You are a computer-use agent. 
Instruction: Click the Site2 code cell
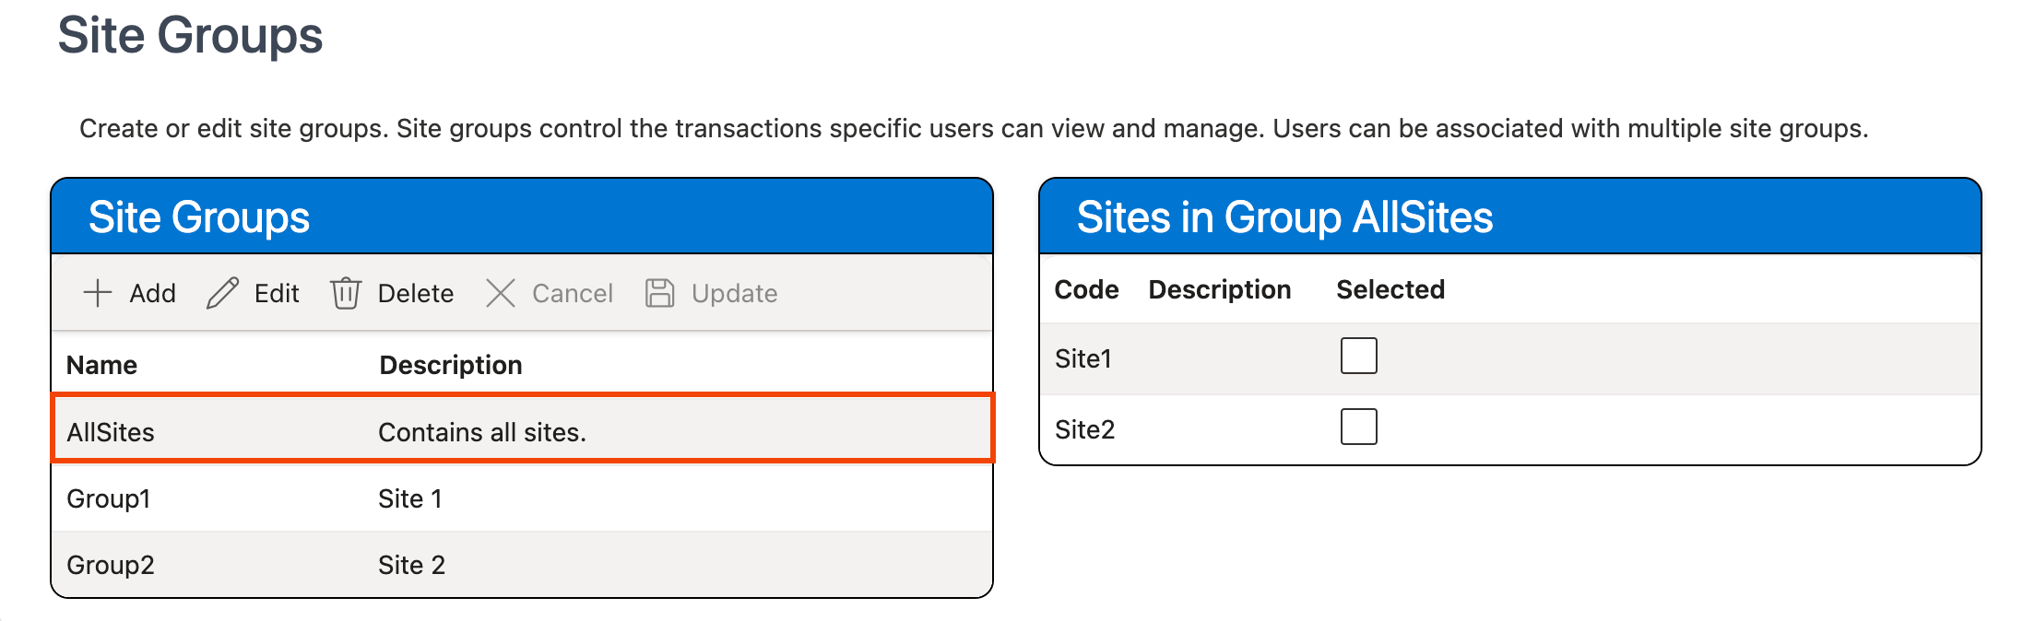pyautogui.click(x=1084, y=429)
